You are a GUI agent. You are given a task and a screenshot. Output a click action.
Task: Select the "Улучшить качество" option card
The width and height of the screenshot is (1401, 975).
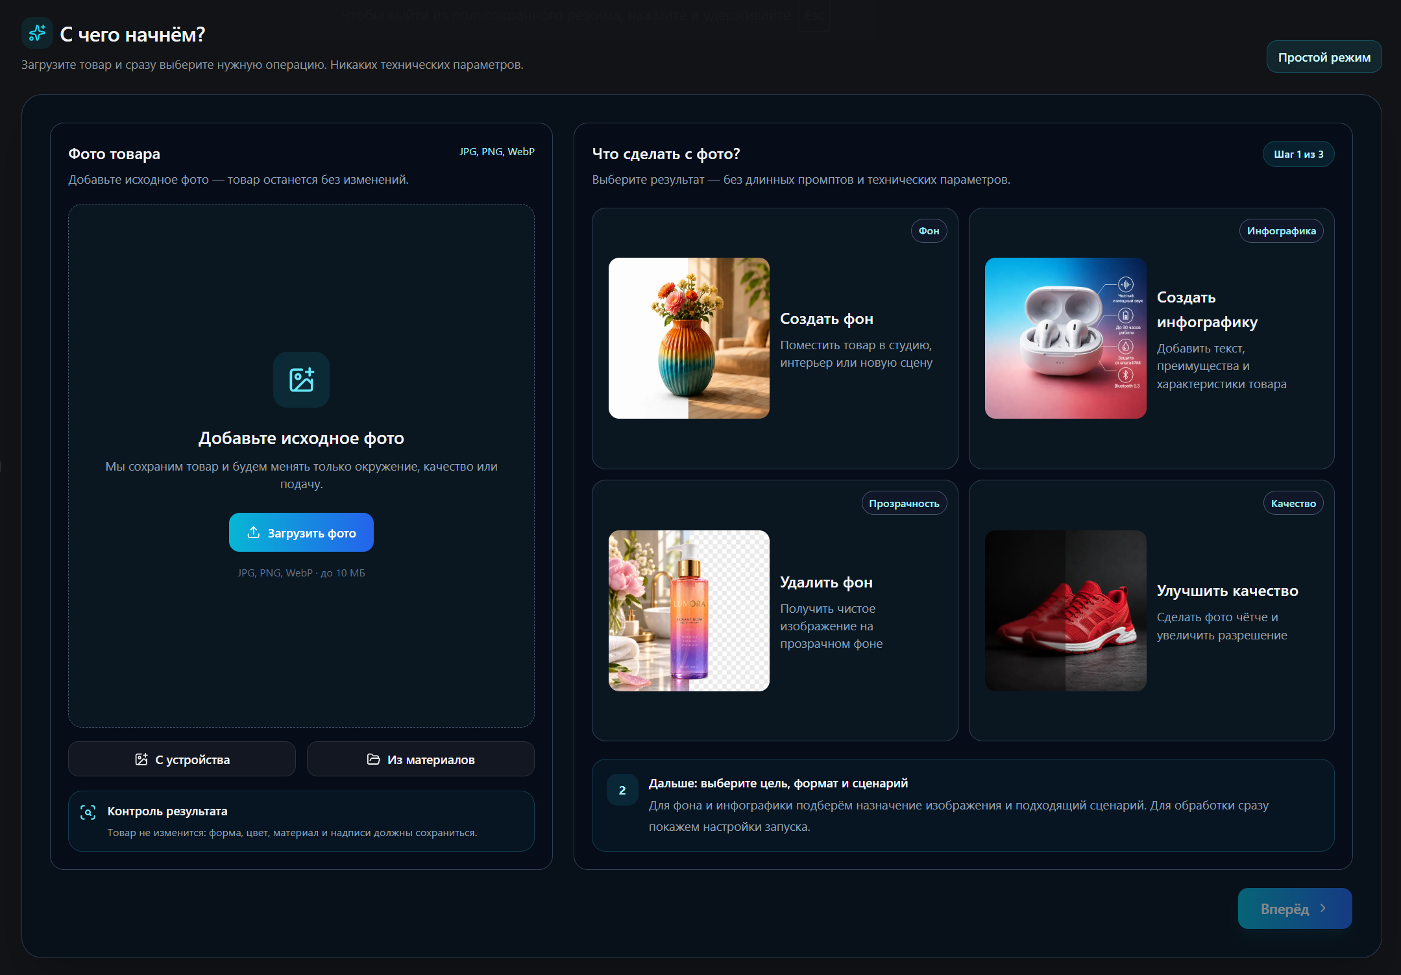click(x=1151, y=610)
